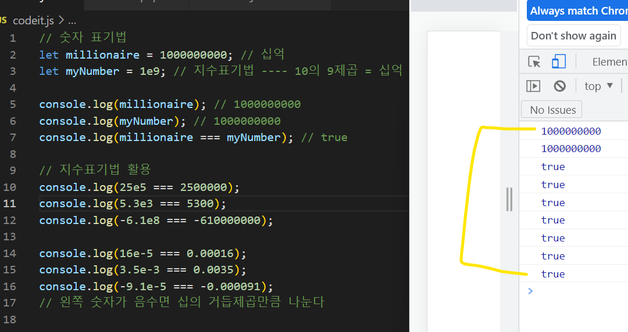Image resolution: width=628 pixels, height=332 pixels.
Task: Click line number 7 in the gutter
Action: click(x=13, y=138)
